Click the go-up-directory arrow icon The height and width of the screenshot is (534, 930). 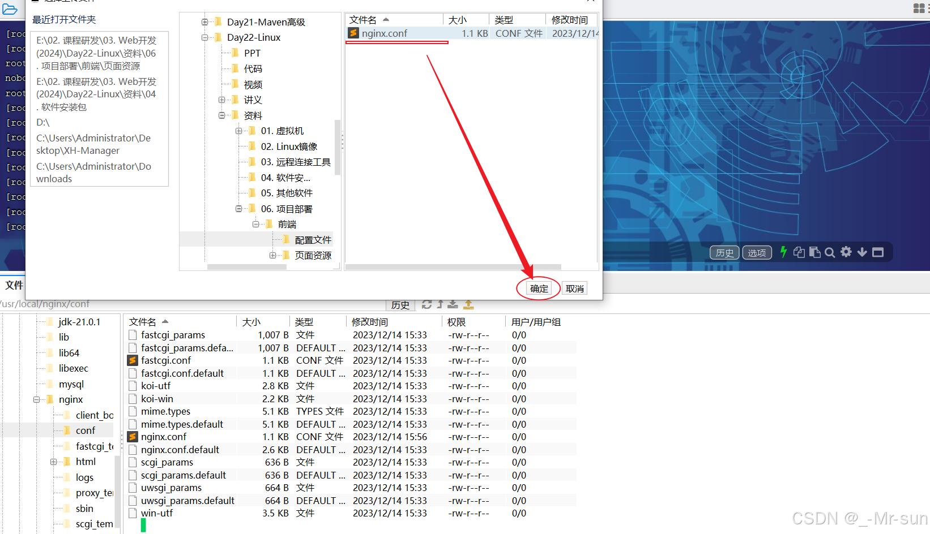coord(440,304)
